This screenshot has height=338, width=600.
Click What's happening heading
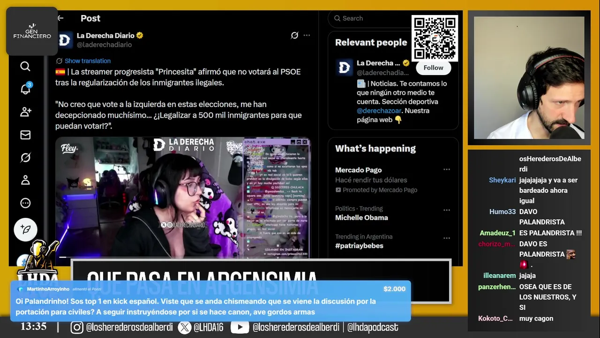(x=375, y=148)
